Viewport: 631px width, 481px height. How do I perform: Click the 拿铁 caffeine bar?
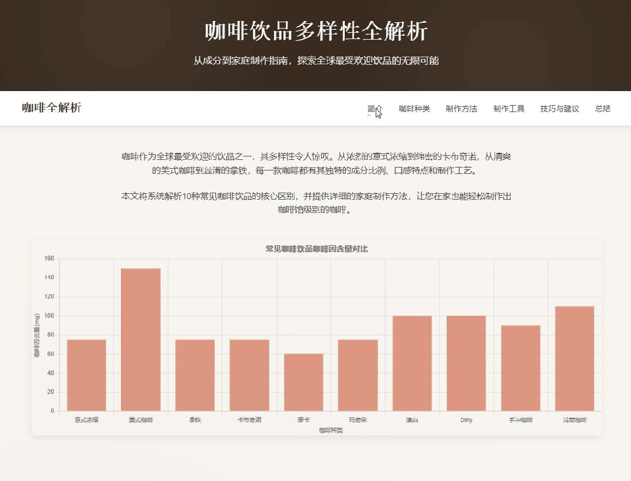[195, 375]
